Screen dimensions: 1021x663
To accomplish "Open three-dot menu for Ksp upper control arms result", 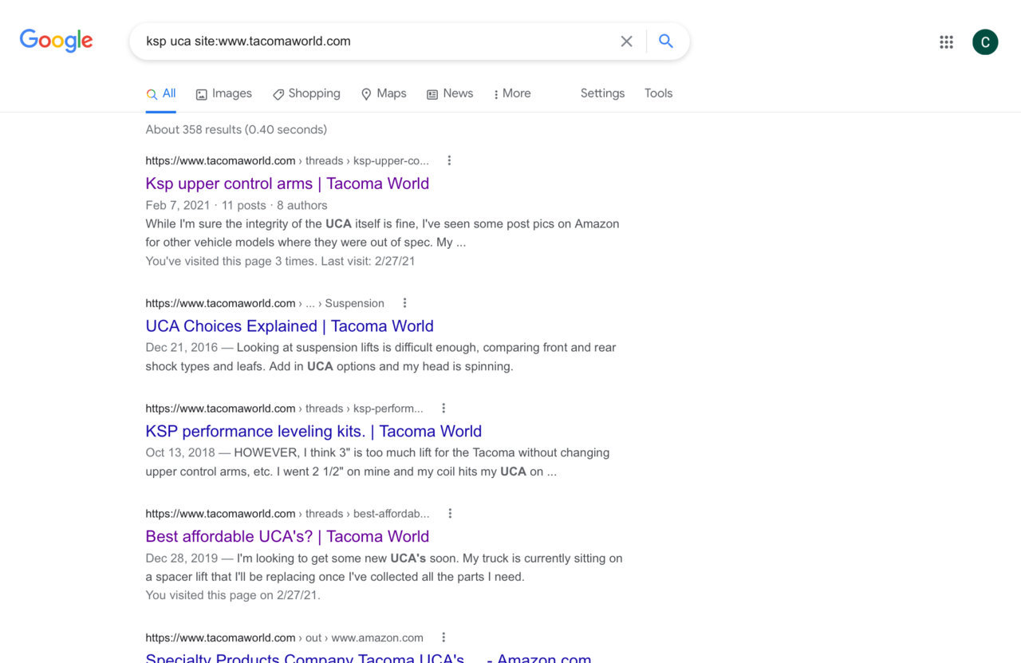I will pos(449,160).
